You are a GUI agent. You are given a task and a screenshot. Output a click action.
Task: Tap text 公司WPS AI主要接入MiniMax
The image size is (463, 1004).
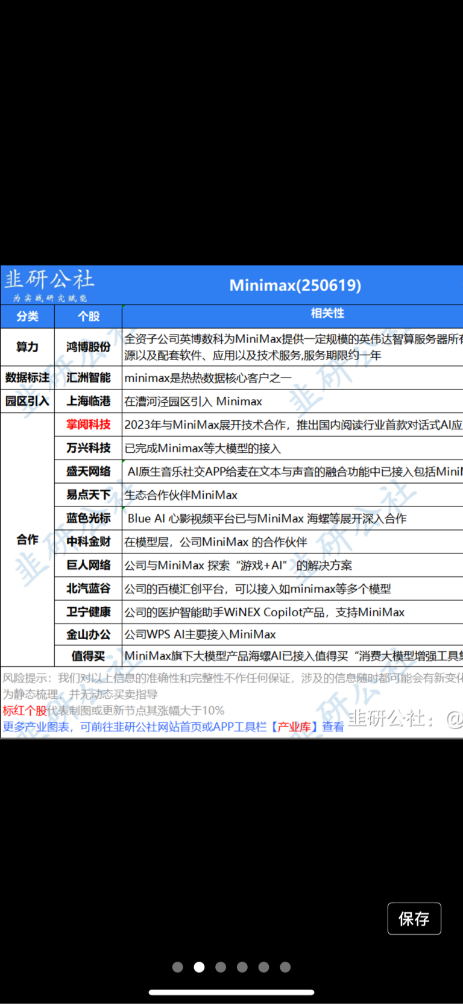pos(200,635)
